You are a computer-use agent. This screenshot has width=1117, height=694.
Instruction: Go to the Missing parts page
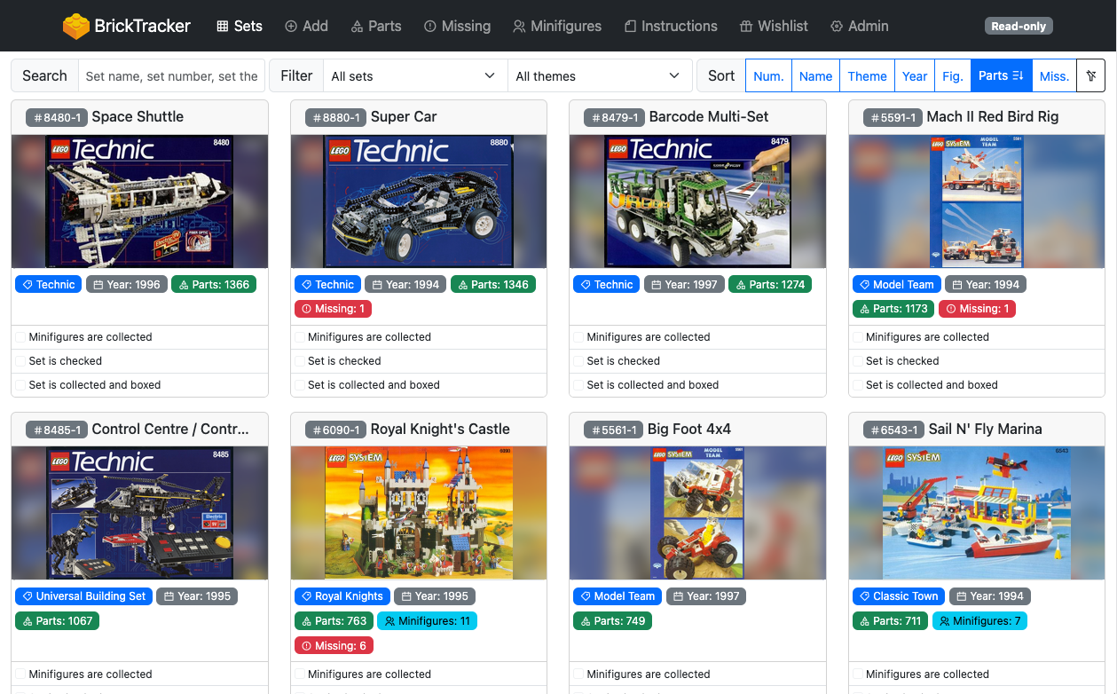coord(457,27)
